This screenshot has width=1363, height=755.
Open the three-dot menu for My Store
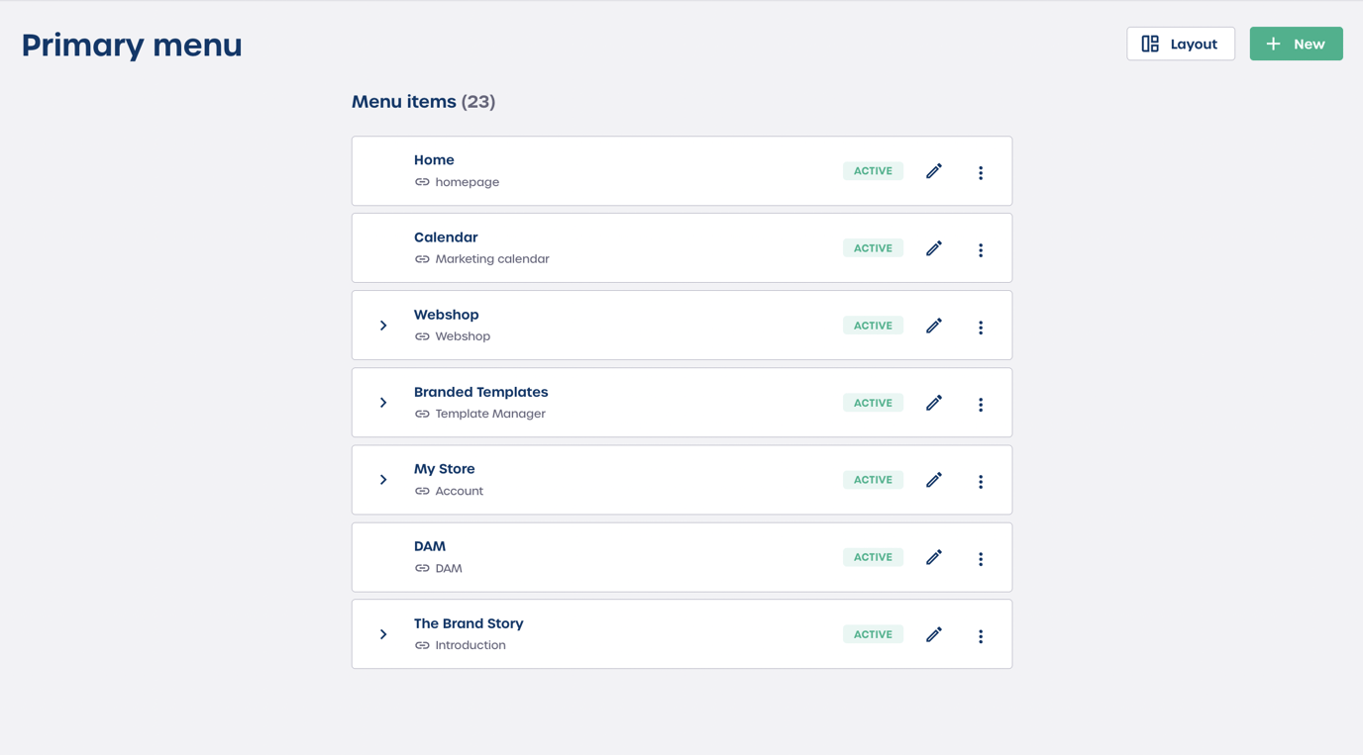click(x=981, y=481)
